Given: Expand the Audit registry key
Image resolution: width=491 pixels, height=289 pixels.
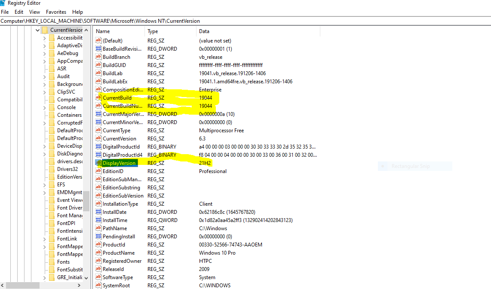Looking at the screenshot, I should click(44, 76).
